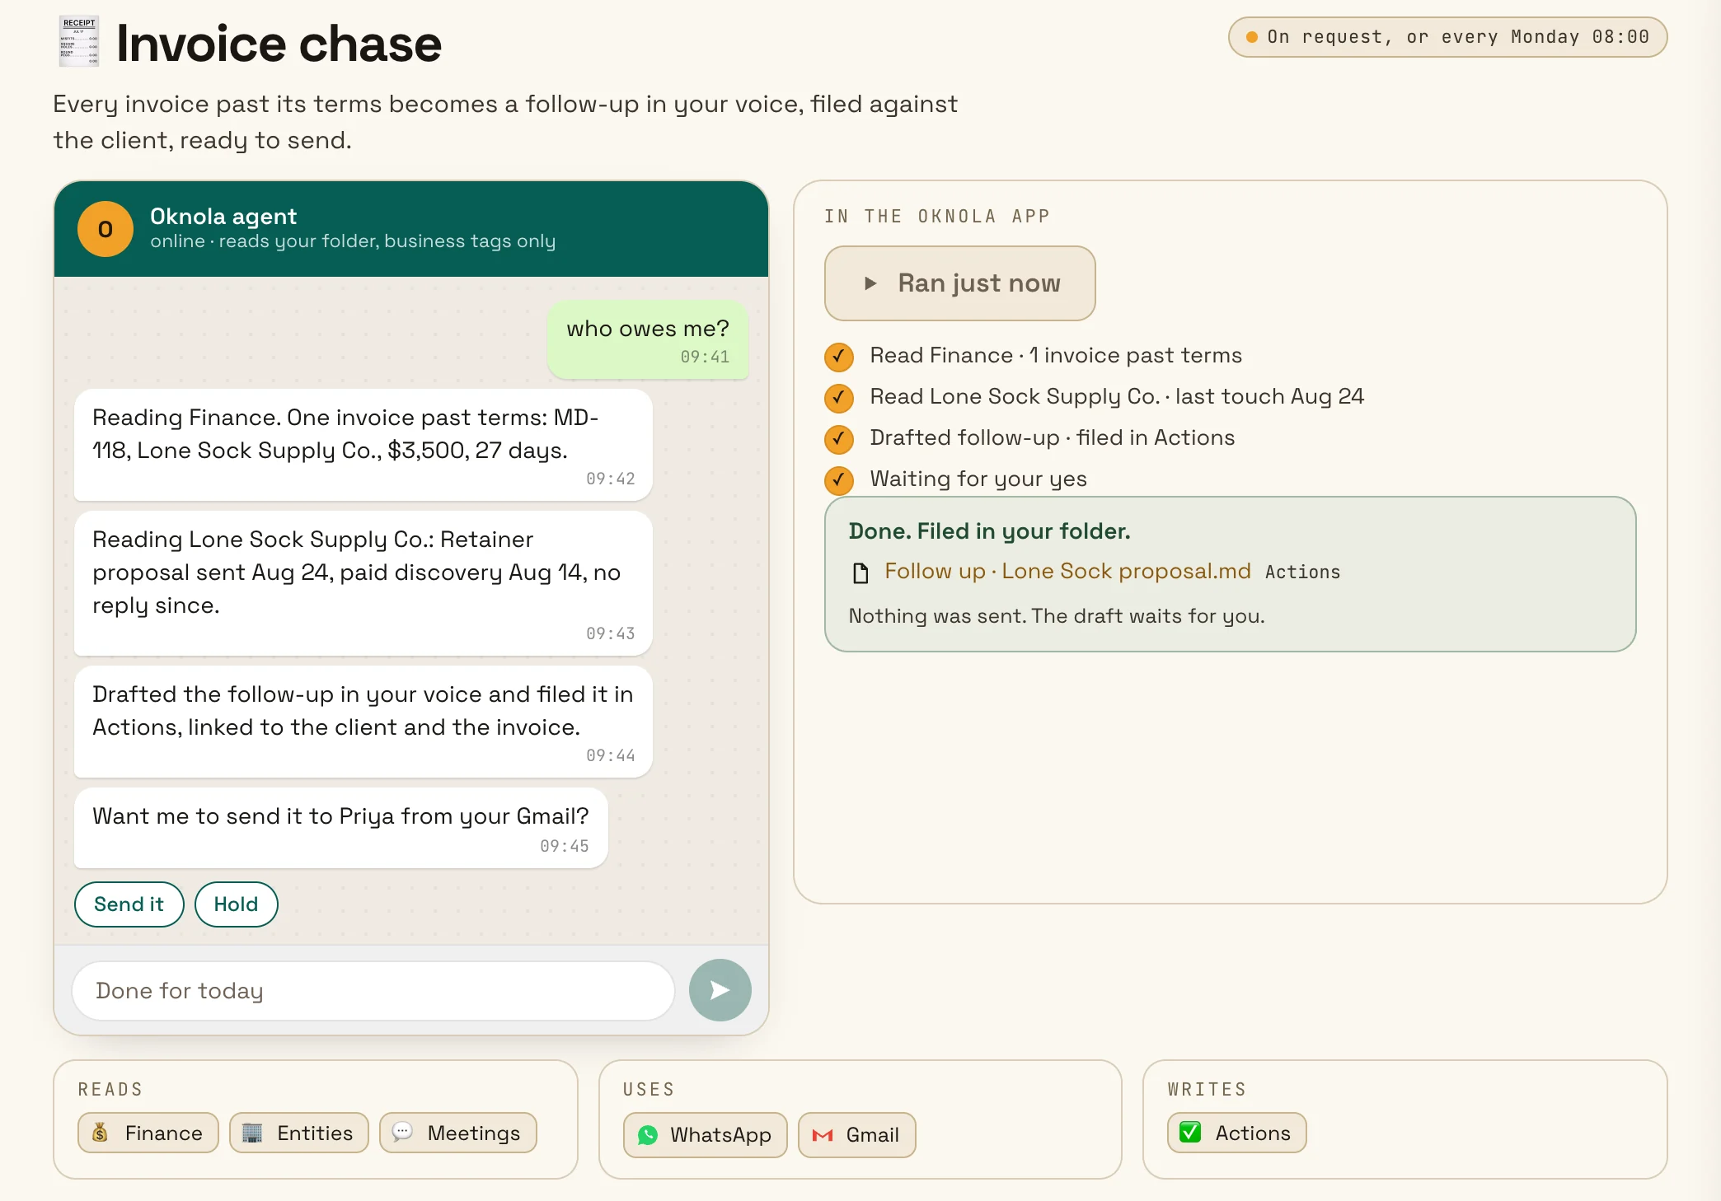
Task: Select the Gmail uses chip label
Action: pyautogui.click(x=873, y=1135)
